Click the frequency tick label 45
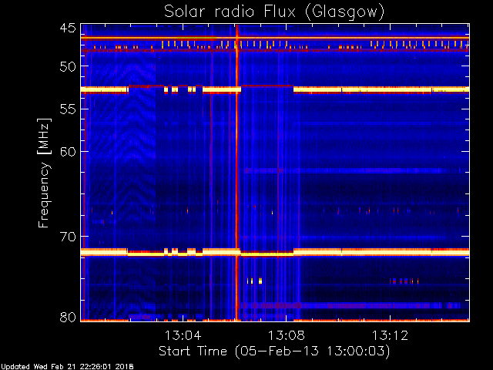This screenshot has width=493, height=370. [x=68, y=28]
